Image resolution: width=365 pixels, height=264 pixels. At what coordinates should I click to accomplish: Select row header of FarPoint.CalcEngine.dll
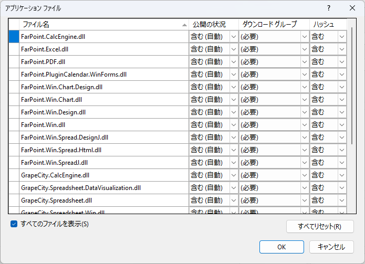pyautogui.click(x=14, y=36)
